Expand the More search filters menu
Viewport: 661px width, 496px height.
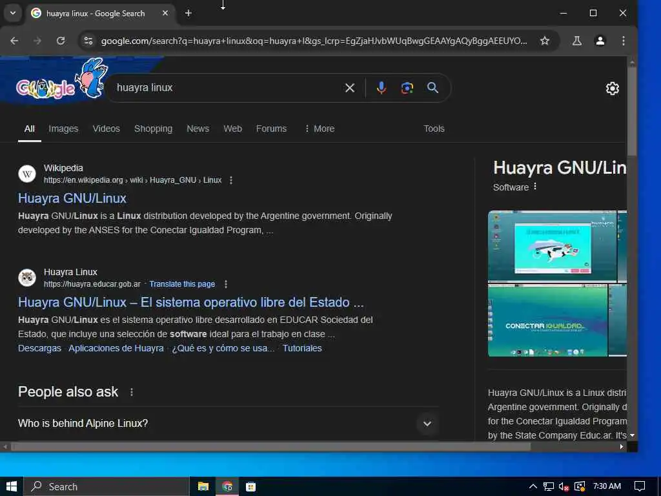pos(320,129)
